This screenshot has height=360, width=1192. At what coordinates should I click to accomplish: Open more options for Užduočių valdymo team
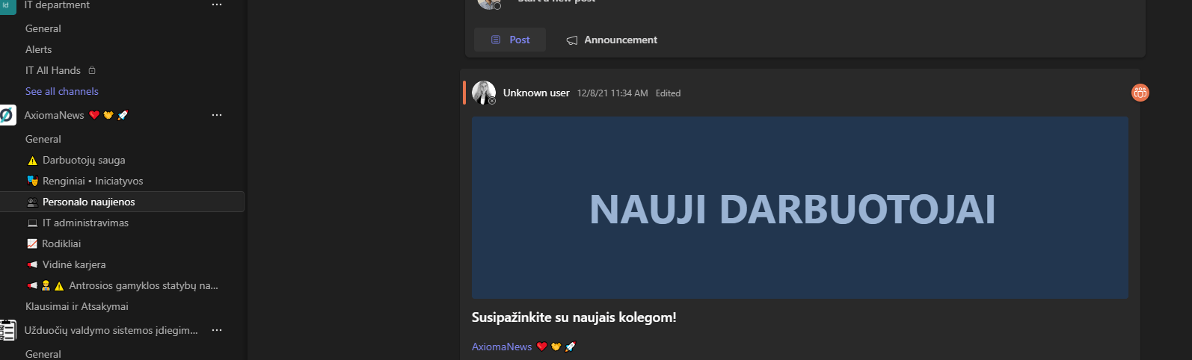[217, 330]
